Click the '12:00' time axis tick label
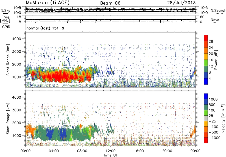Viewport: 226px width, 157px height. click(x=110, y=151)
